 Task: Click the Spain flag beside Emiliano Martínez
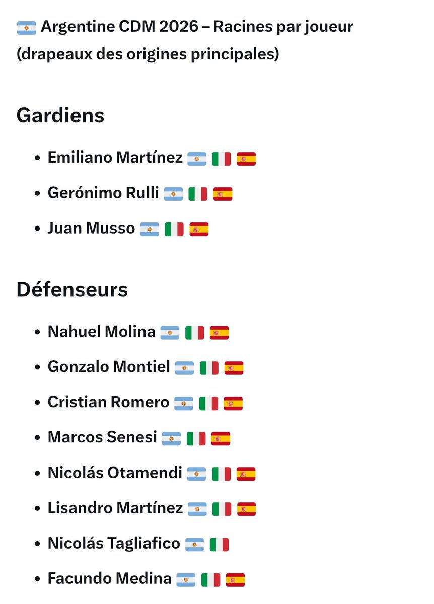pyautogui.click(x=246, y=159)
